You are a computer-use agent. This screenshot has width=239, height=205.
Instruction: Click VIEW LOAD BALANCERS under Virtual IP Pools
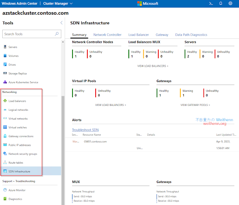tap(111, 105)
